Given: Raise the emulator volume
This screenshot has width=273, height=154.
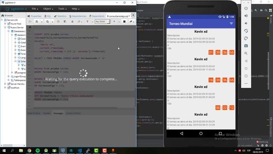Looking at the screenshot, I should click(x=246, y=16).
